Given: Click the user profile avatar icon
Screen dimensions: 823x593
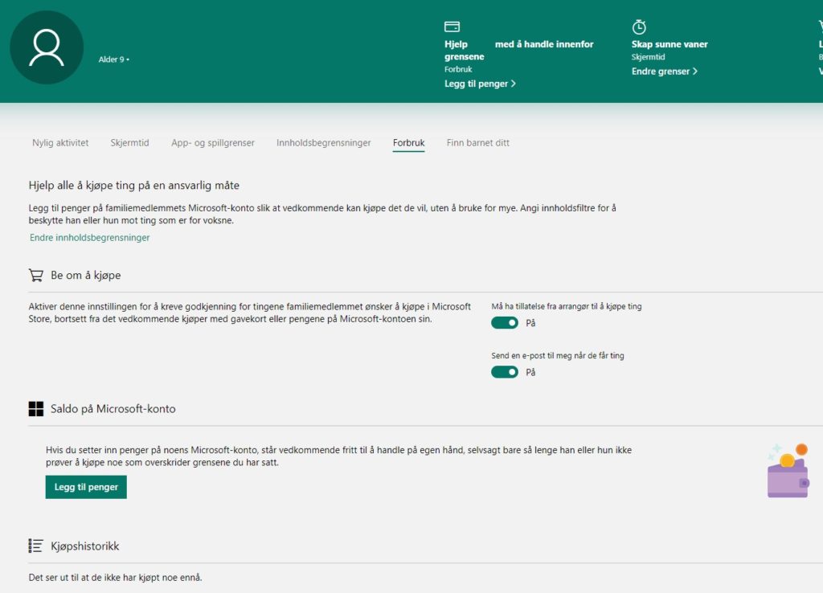Looking at the screenshot, I should 47,47.
